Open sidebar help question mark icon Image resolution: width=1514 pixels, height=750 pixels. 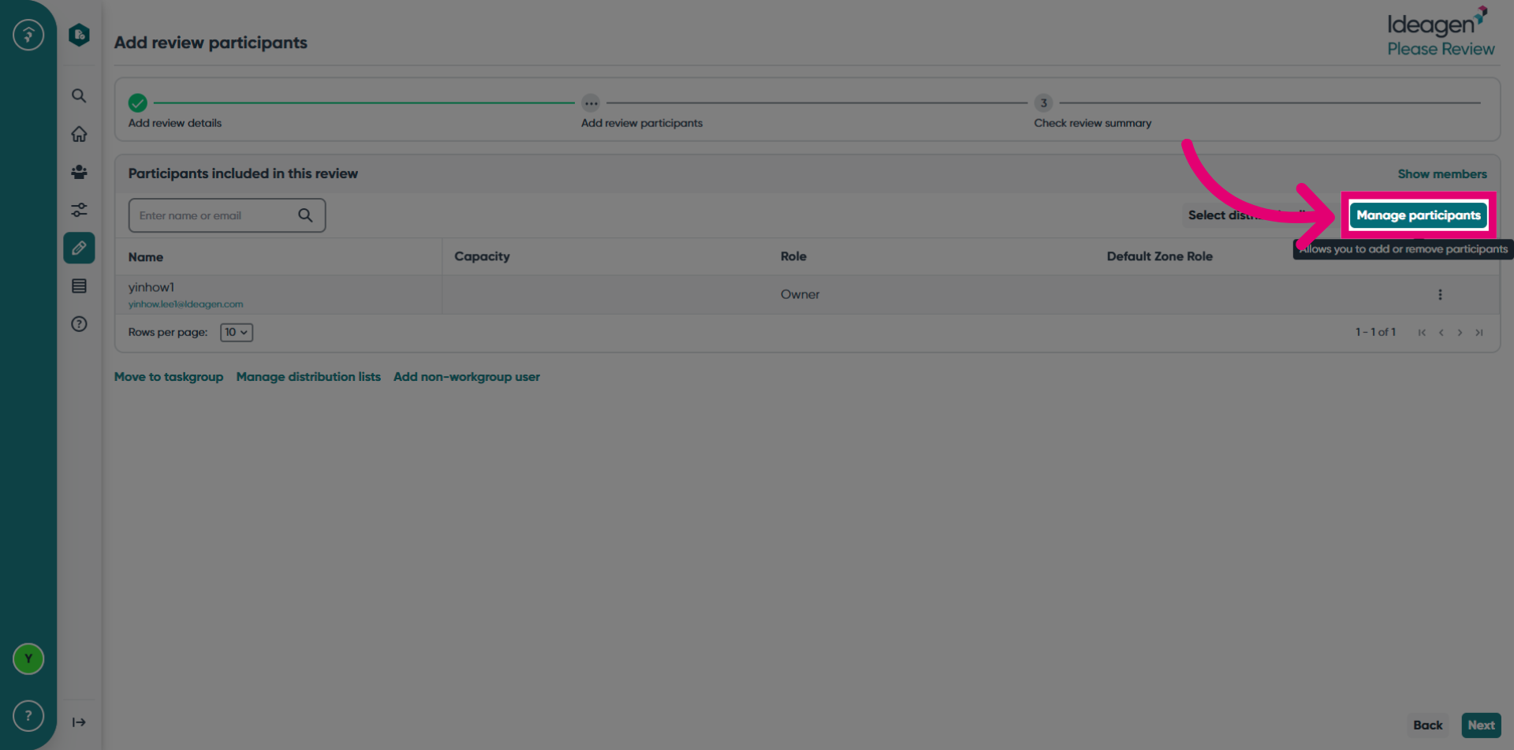[x=79, y=324]
